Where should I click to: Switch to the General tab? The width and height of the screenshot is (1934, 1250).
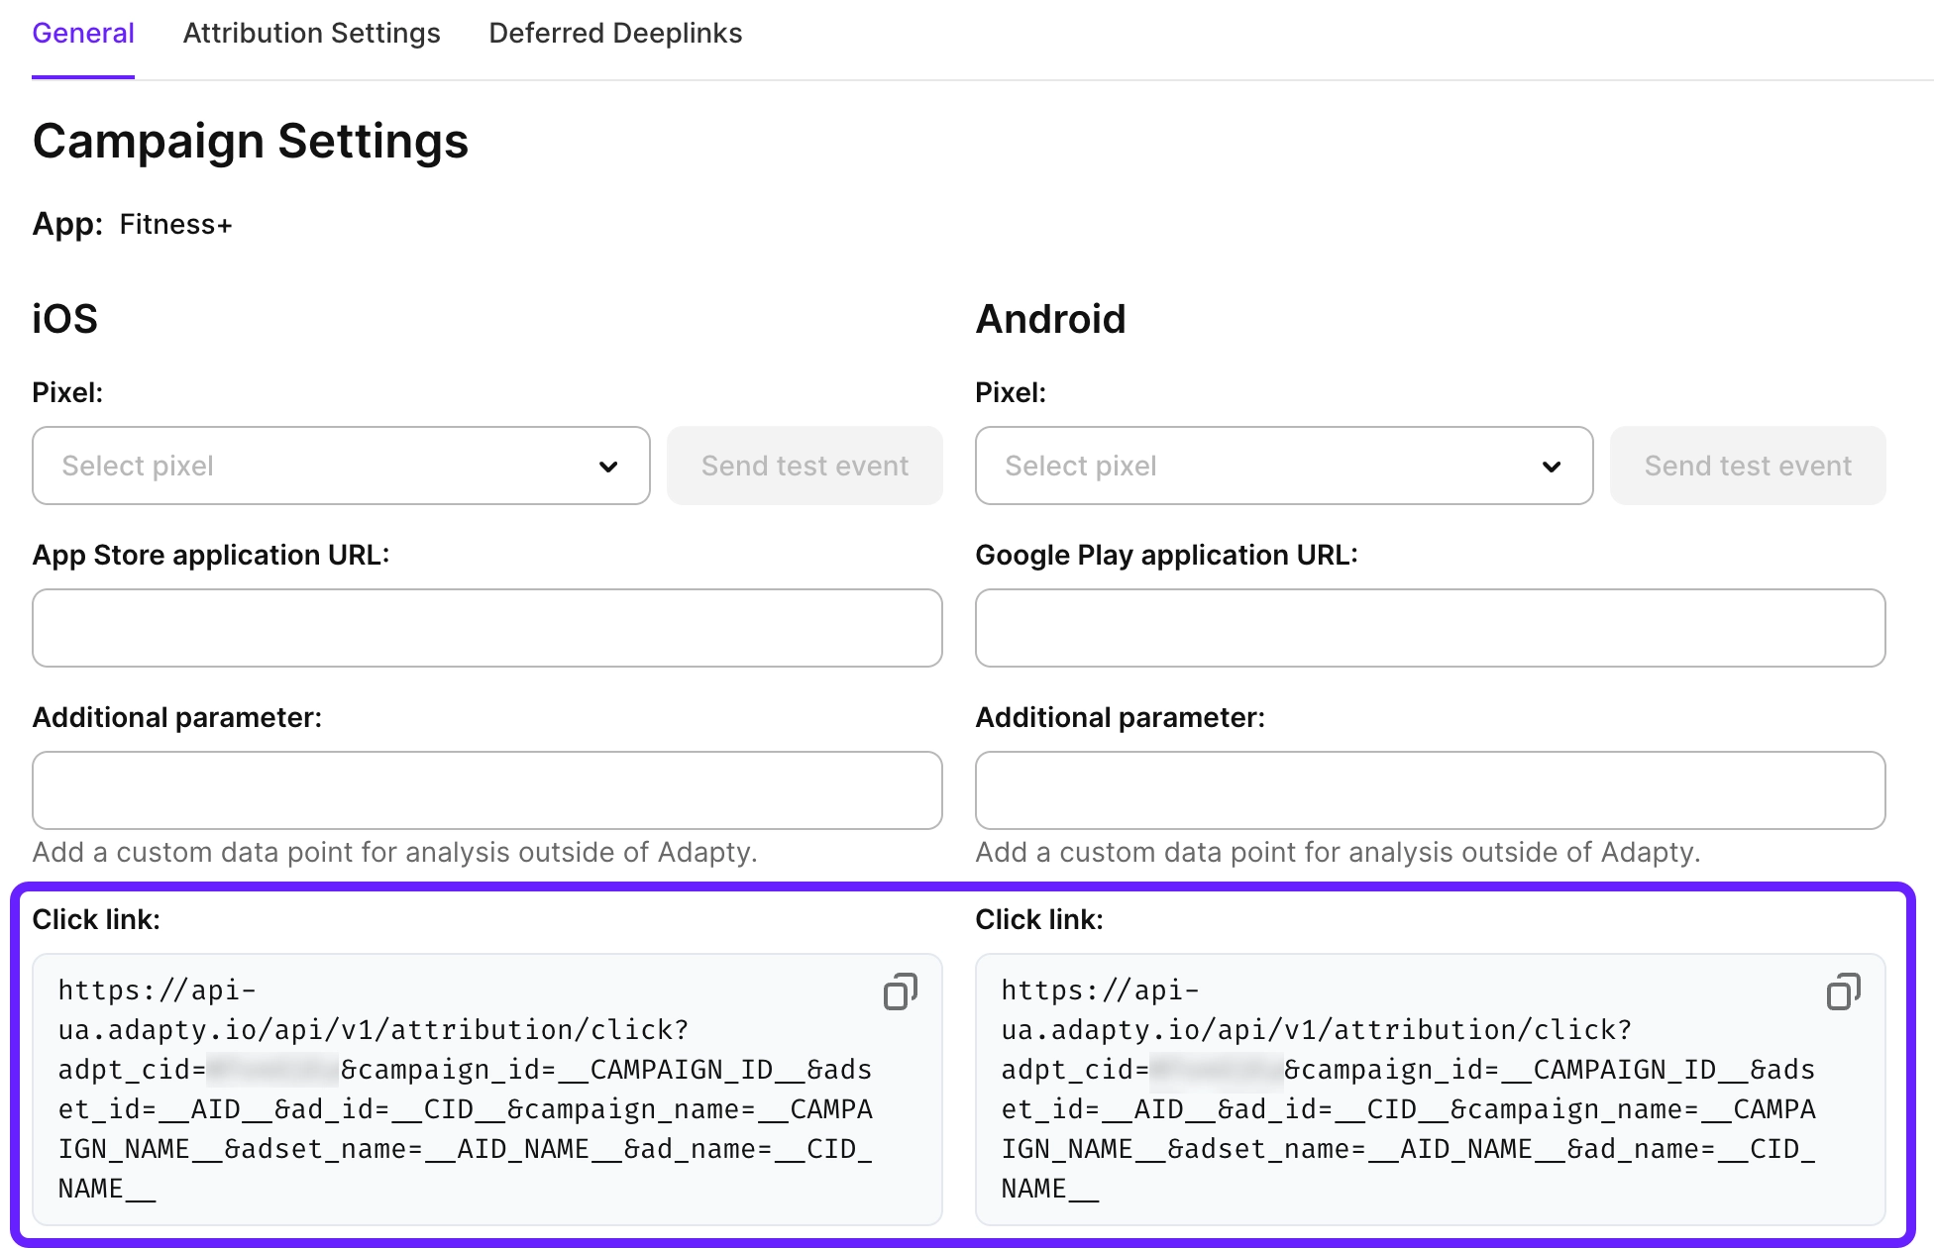[x=83, y=34]
